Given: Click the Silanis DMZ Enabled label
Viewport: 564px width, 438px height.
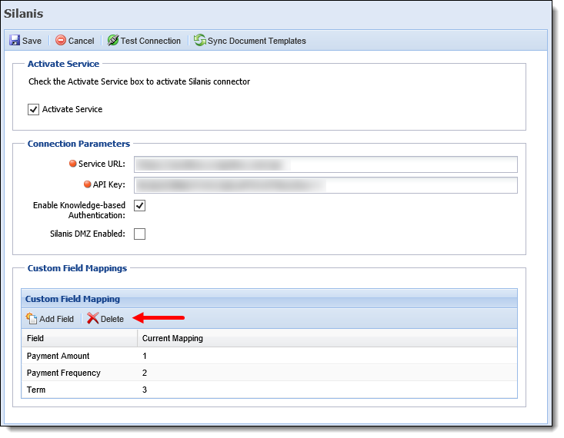Looking at the screenshot, I should [88, 234].
